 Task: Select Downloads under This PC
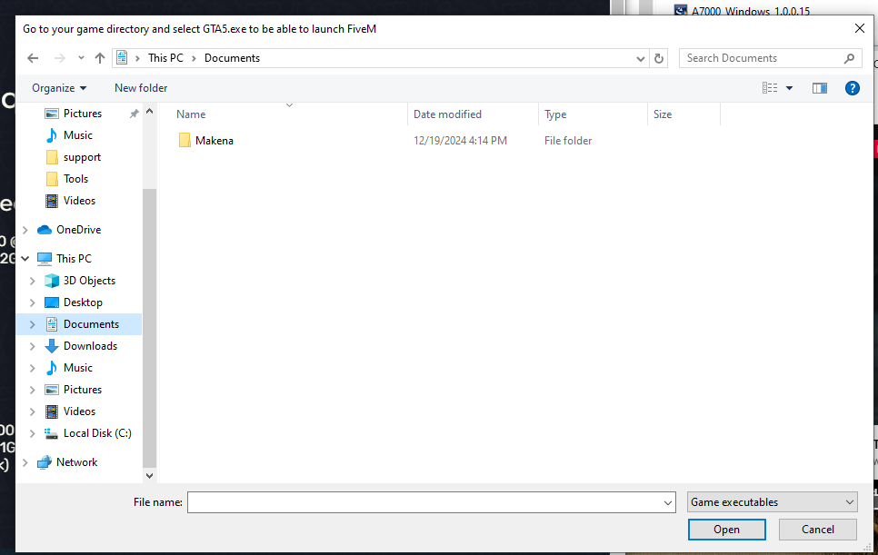(90, 346)
